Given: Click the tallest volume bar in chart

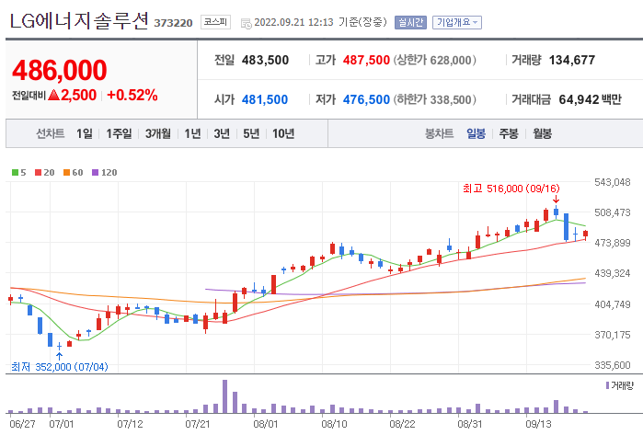Looking at the screenshot, I should pos(224,396).
